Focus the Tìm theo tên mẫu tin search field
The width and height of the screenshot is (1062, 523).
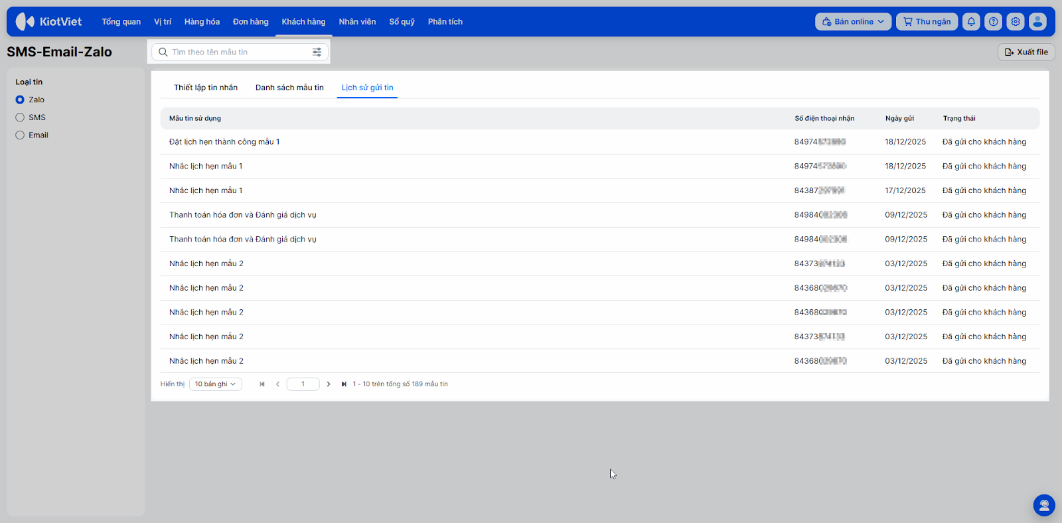click(x=240, y=52)
